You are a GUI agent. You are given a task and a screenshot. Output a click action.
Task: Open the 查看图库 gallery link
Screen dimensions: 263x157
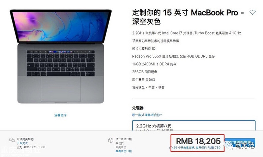pos(61,115)
